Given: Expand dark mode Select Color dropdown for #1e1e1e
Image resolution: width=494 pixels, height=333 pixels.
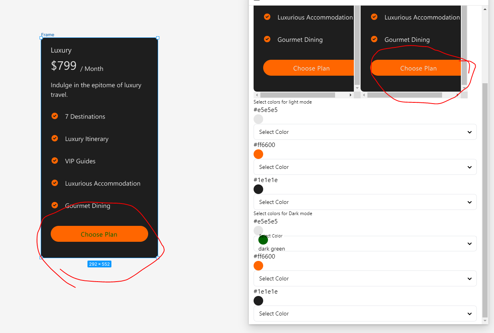Looking at the screenshot, I should (x=365, y=313).
